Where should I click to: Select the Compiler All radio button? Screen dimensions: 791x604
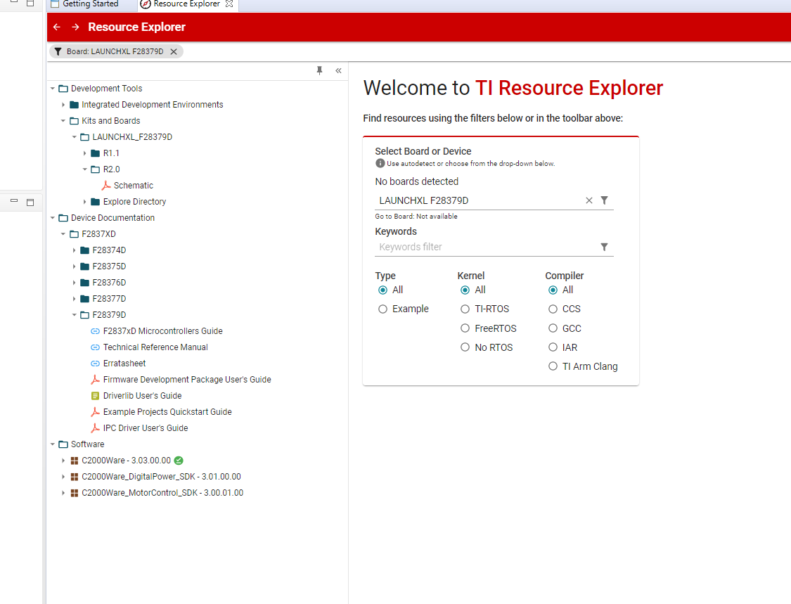click(553, 290)
